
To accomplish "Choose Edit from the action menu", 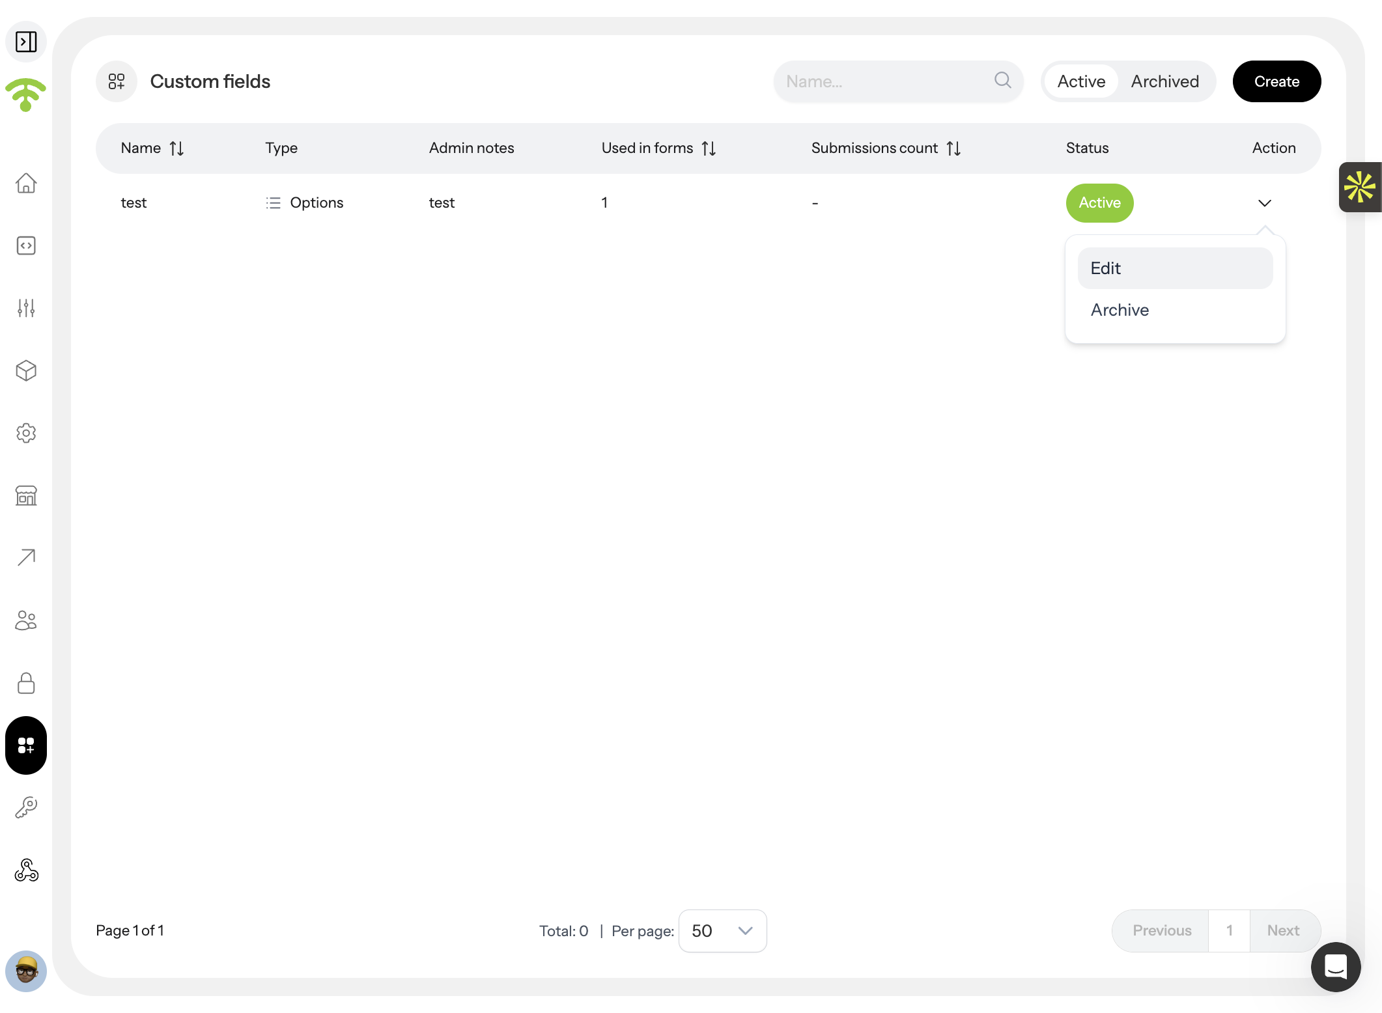I will coord(1175,268).
